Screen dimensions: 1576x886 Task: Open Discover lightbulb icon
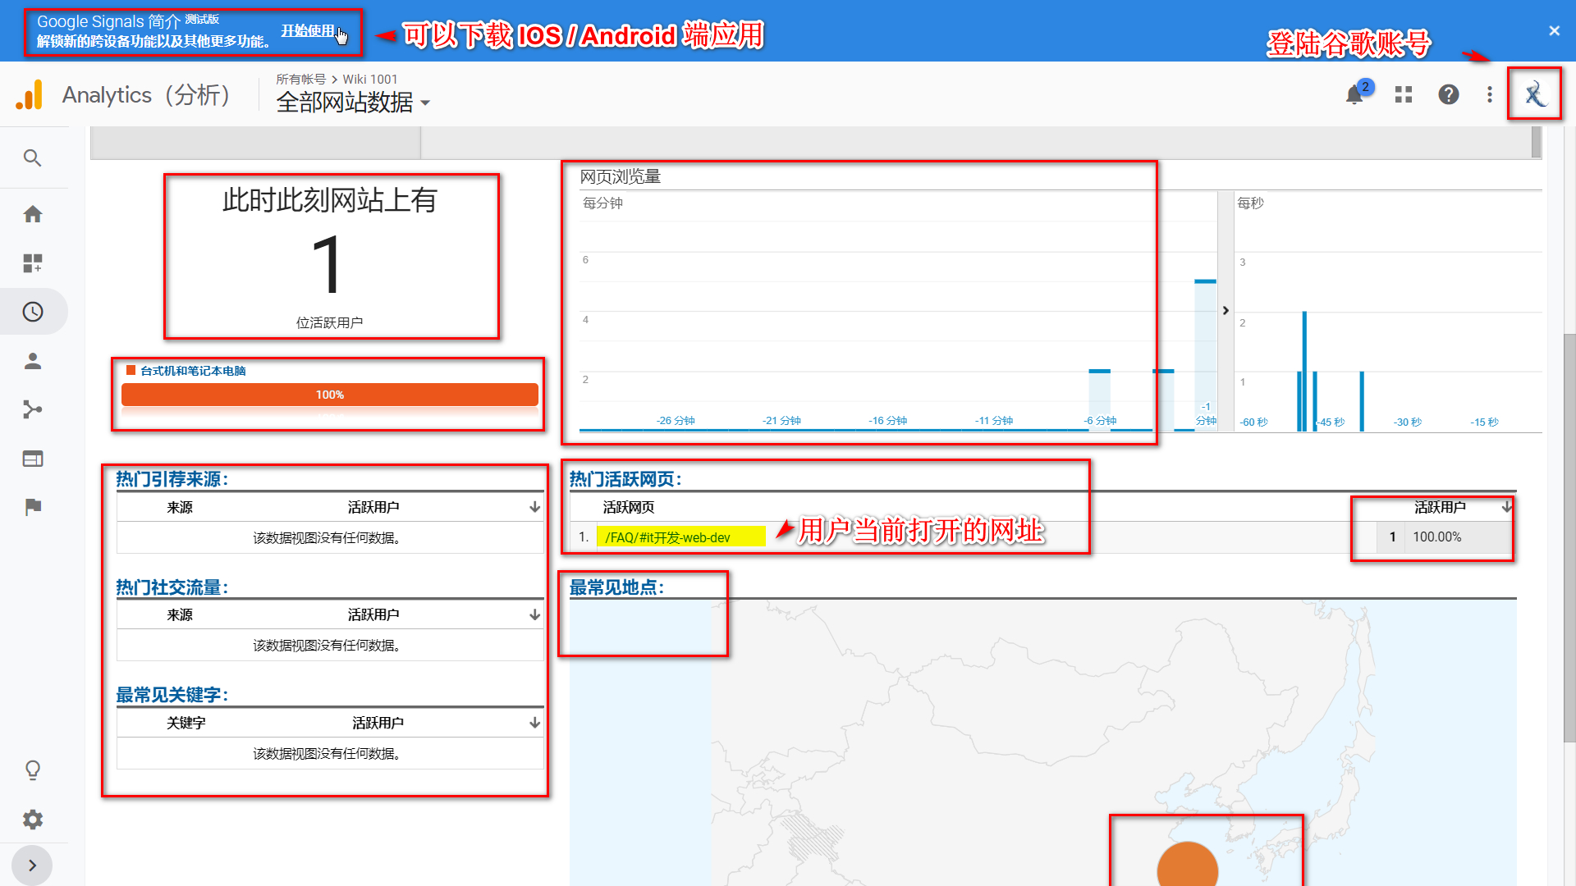pyautogui.click(x=33, y=770)
